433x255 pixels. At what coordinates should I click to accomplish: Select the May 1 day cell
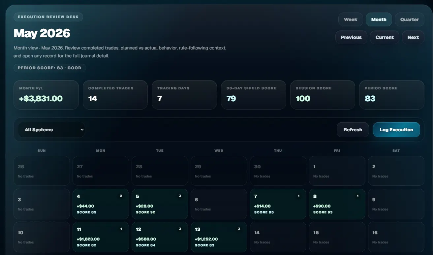[337, 171]
